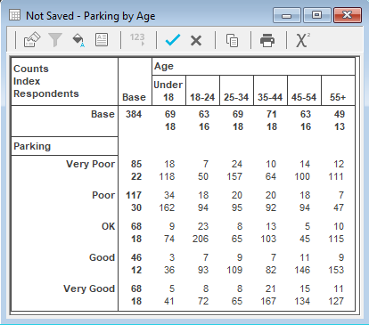Select the Very Good row label
The image size is (369, 325).
click(x=89, y=288)
